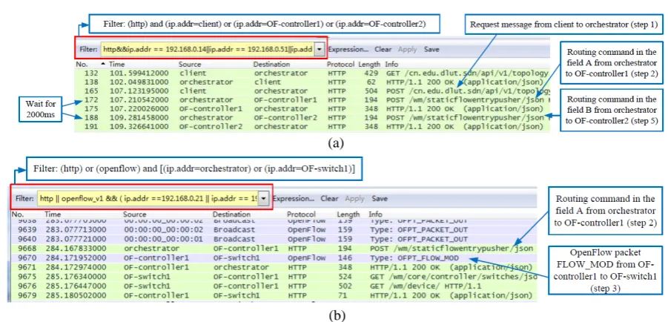Click the GET /wm/core/controller/switches info cell

(x=453, y=276)
